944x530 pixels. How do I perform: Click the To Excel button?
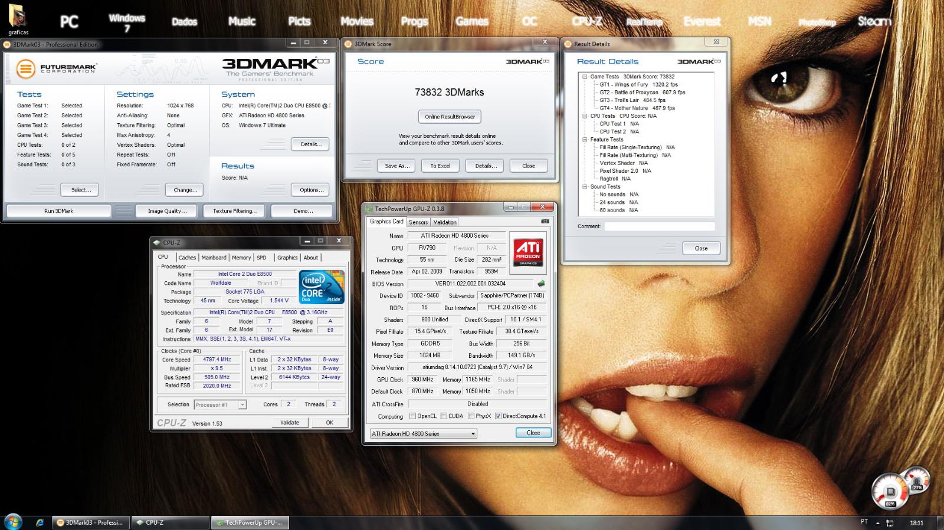click(440, 166)
